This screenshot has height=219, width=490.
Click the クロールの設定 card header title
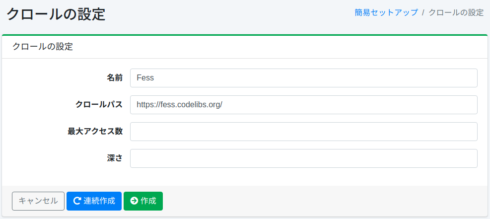(x=42, y=47)
